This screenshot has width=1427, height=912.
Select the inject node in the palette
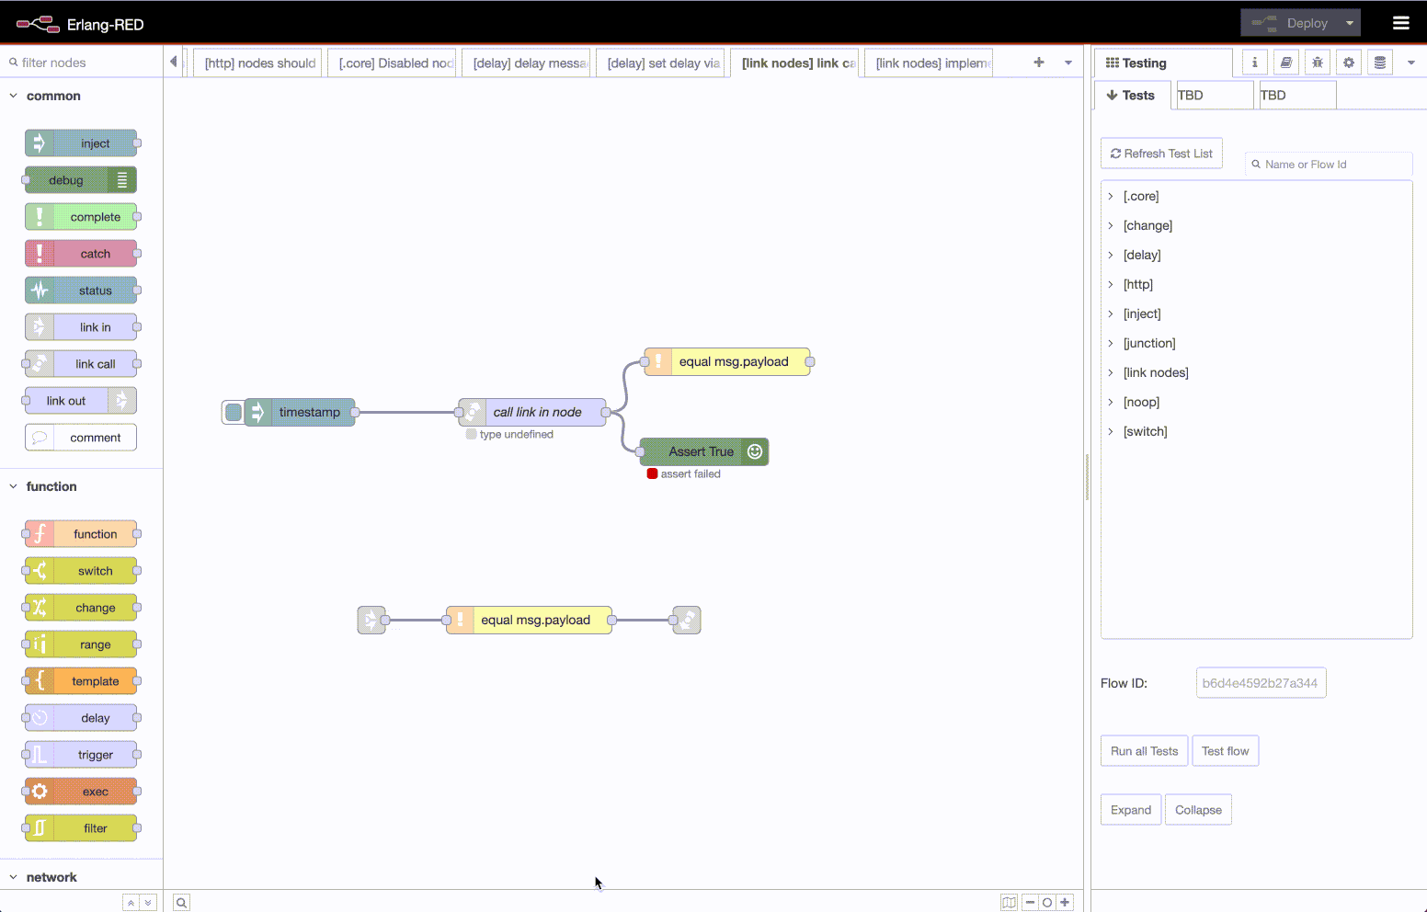pos(81,143)
